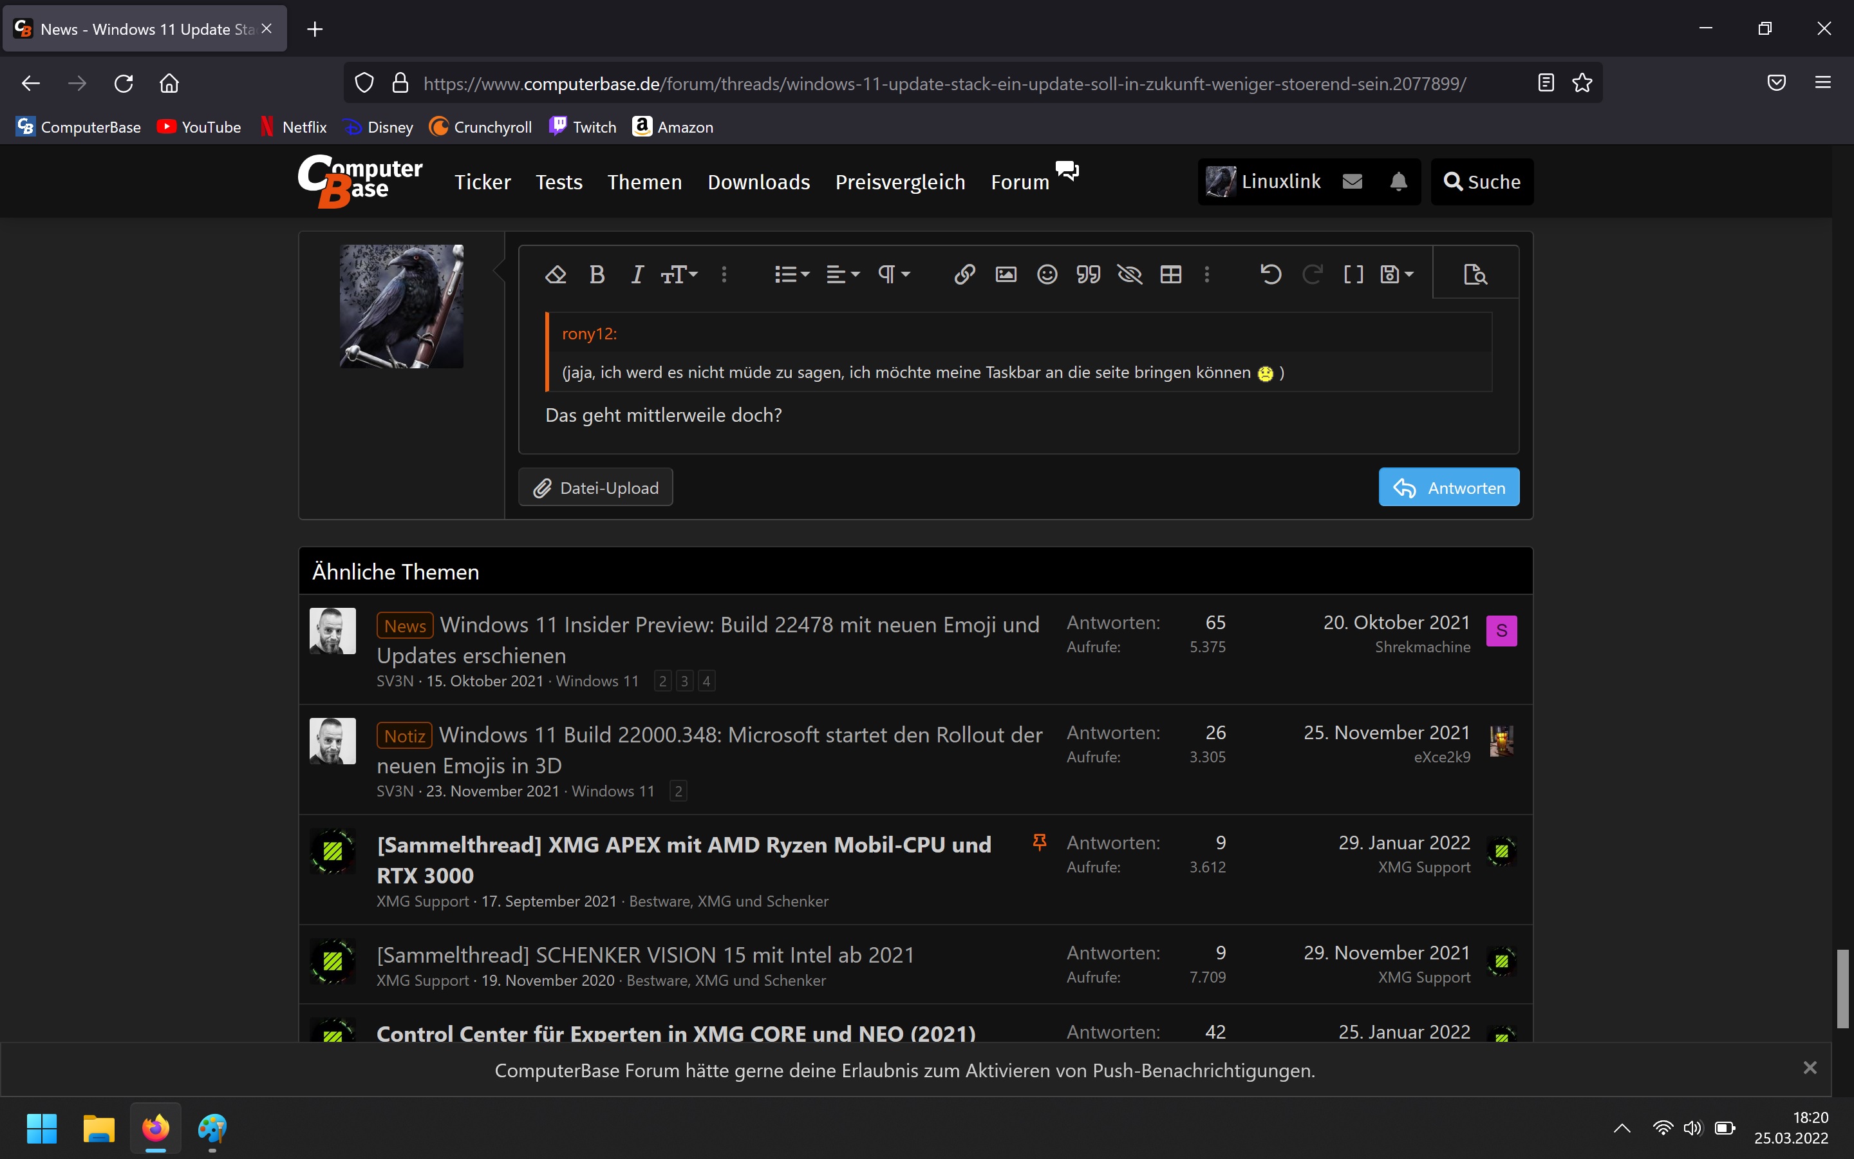The image size is (1854, 1159).
Task: Expand the text alignment dropdown
Action: tap(843, 274)
